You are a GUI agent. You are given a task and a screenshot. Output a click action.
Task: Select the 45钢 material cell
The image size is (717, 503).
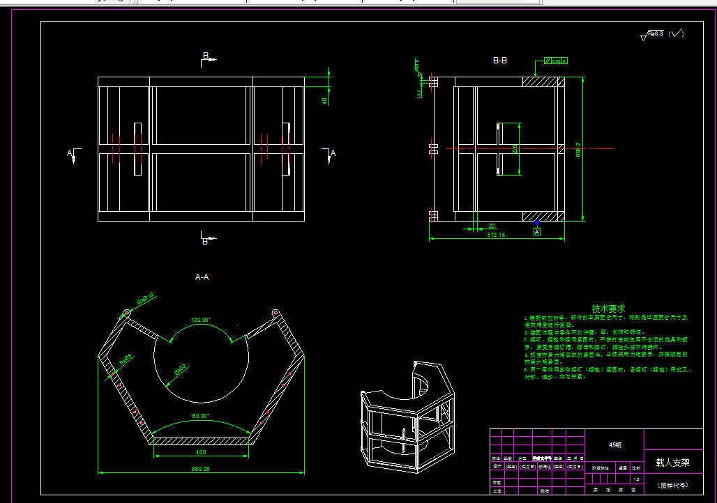pos(614,445)
